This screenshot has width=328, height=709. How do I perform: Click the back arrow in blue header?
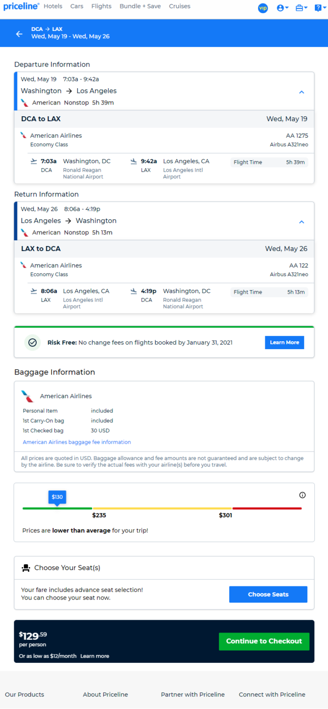(19, 34)
